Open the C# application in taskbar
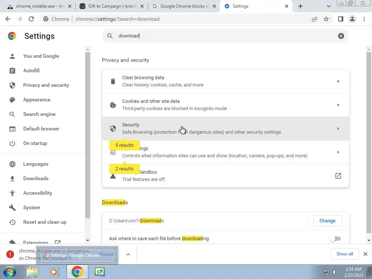Viewport: 372px width, 279px height. (100, 272)
